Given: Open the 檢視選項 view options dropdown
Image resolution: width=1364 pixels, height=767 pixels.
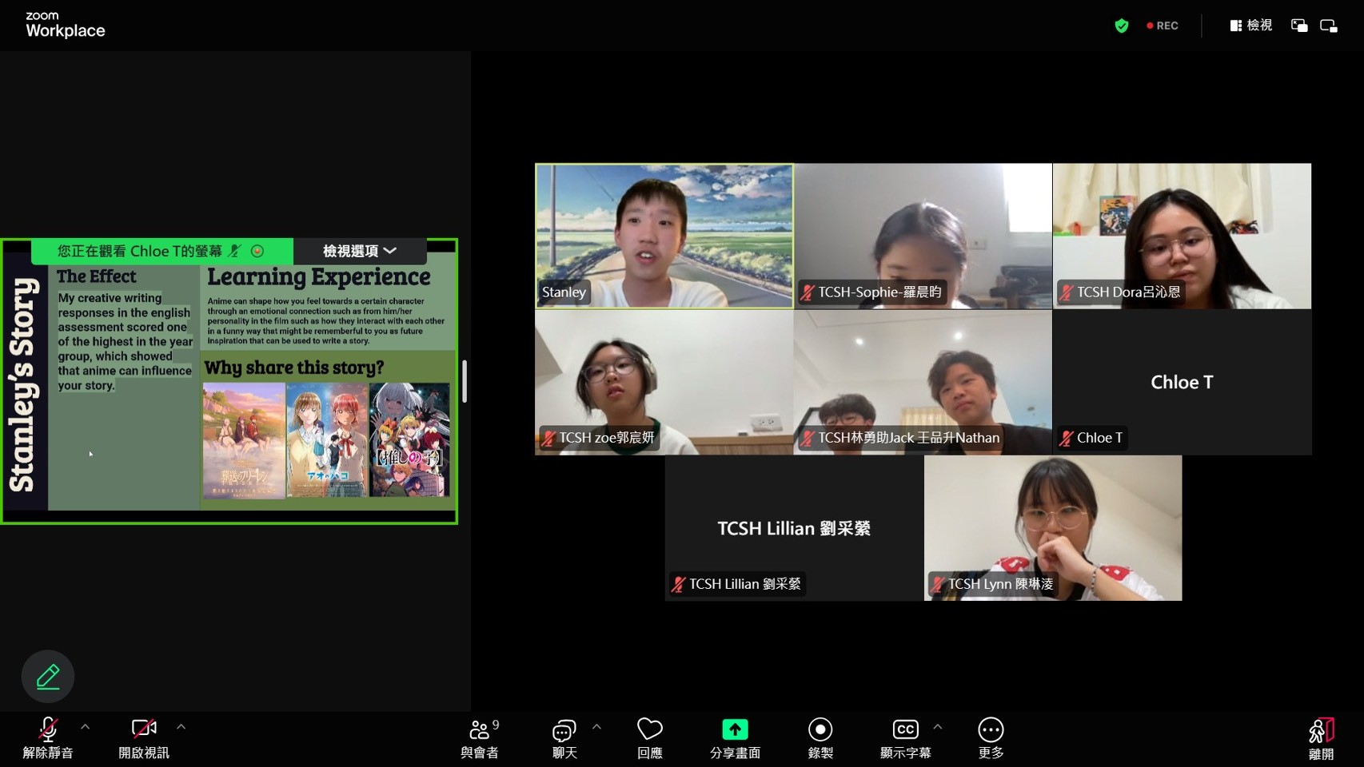Looking at the screenshot, I should click(360, 251).
